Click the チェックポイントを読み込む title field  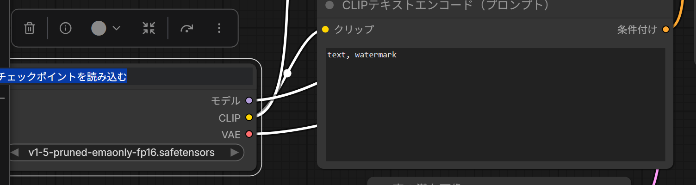point(126,76)
